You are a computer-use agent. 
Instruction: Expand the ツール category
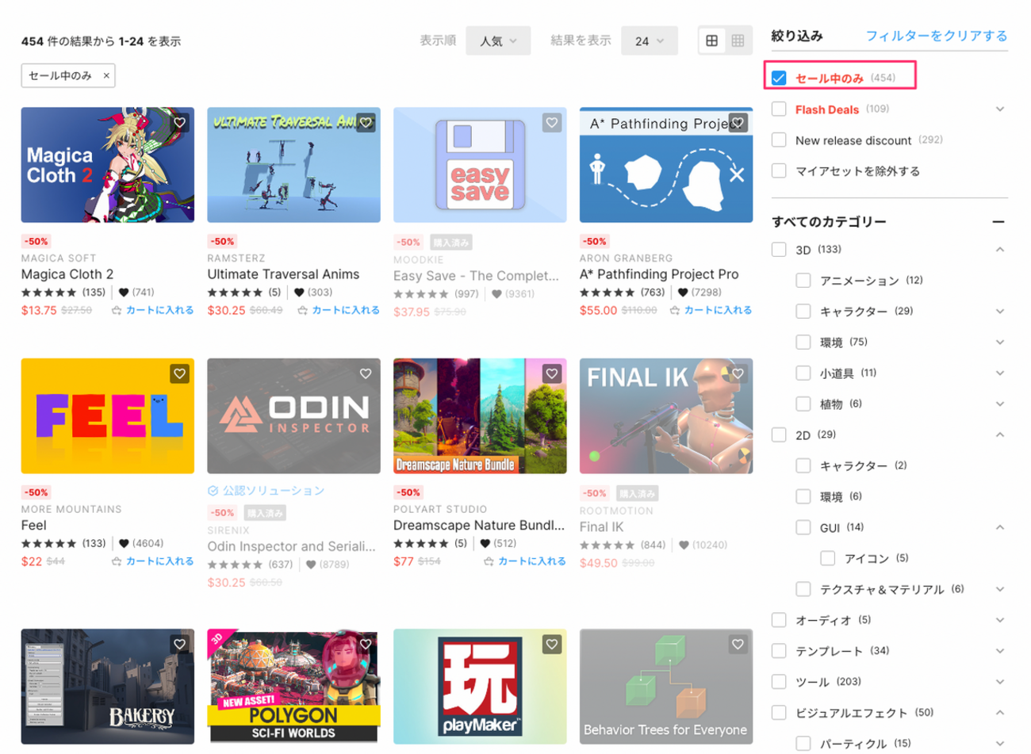1000,682
